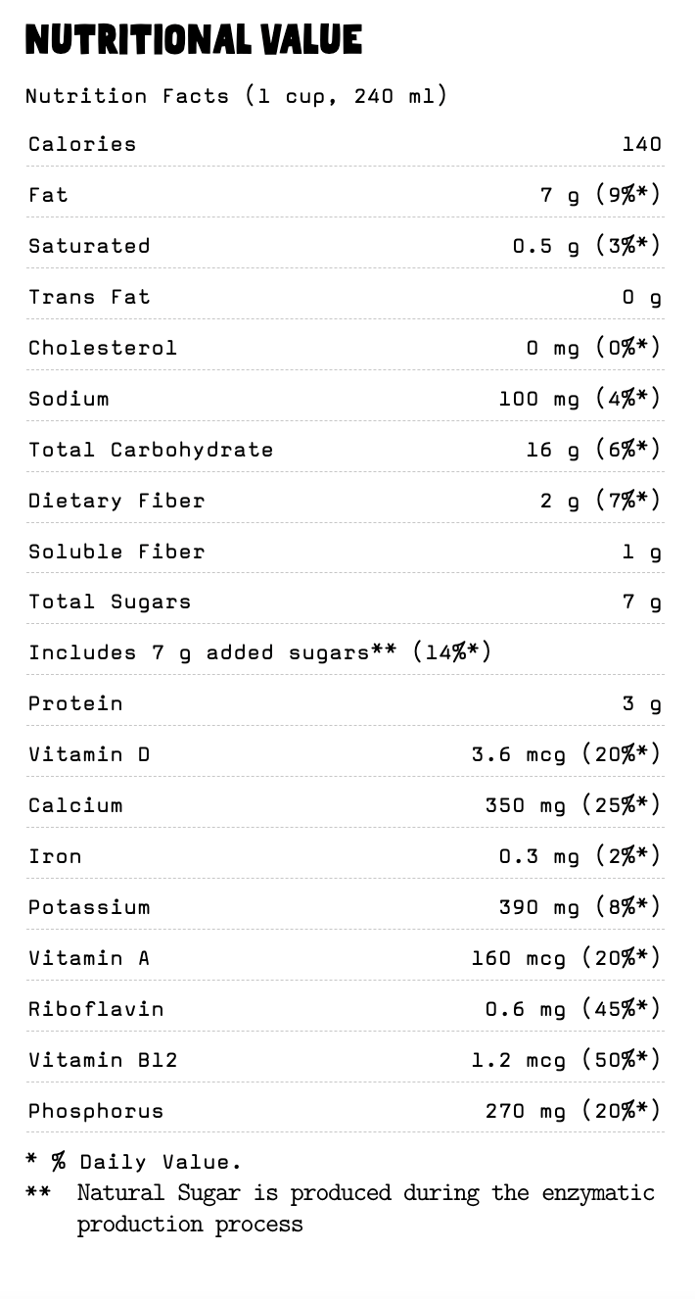Select the Soluble Fiber row

(346, 551)
